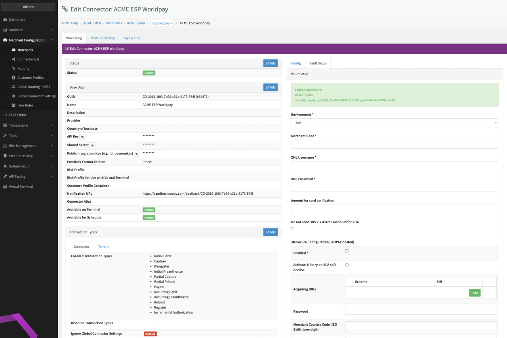Click the Global Connector Settings gear icon
The width and height of the screenshot is (507, 338).
pos(13,96)
